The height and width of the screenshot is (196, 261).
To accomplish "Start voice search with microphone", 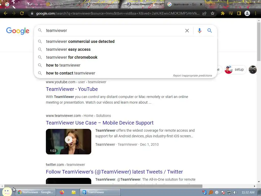I will [199, 31].
